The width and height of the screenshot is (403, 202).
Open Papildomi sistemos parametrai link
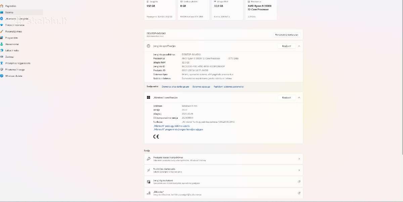pos(229,86)
